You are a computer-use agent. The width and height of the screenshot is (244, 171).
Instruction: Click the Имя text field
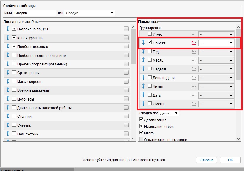point(34,13)
